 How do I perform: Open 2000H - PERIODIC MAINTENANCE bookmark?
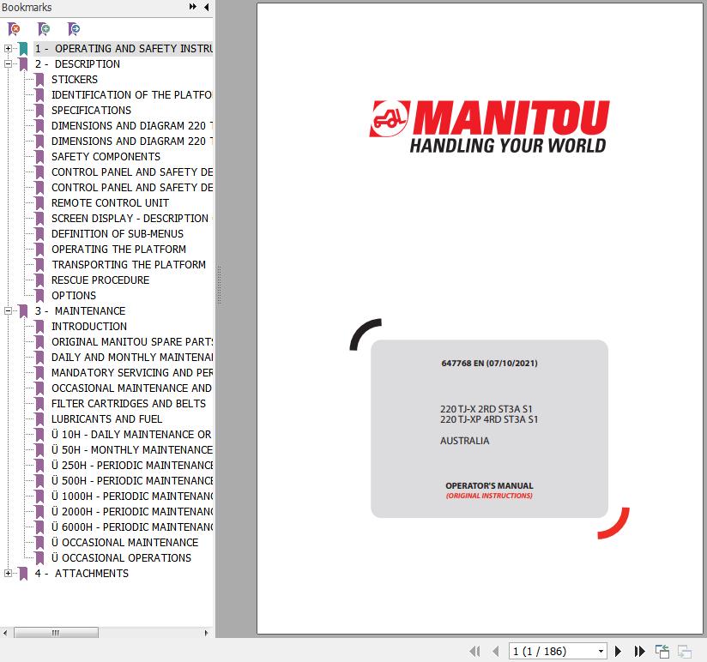pos(132,511)
